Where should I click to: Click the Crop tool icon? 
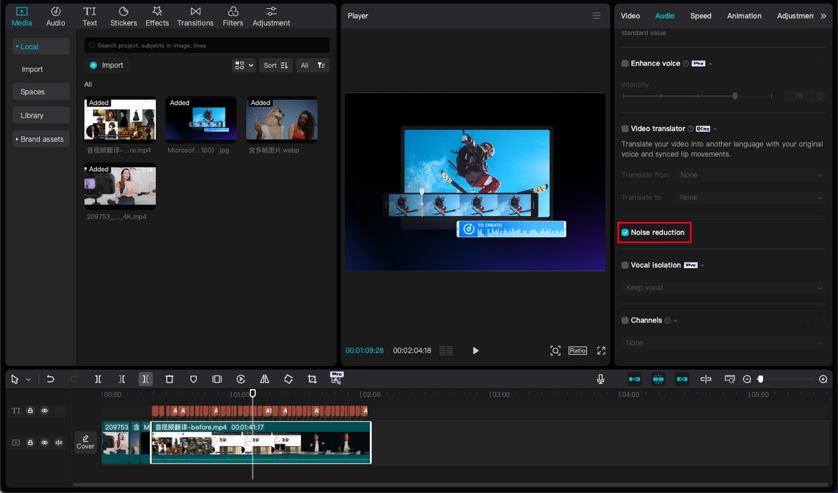tap(312, 379)
